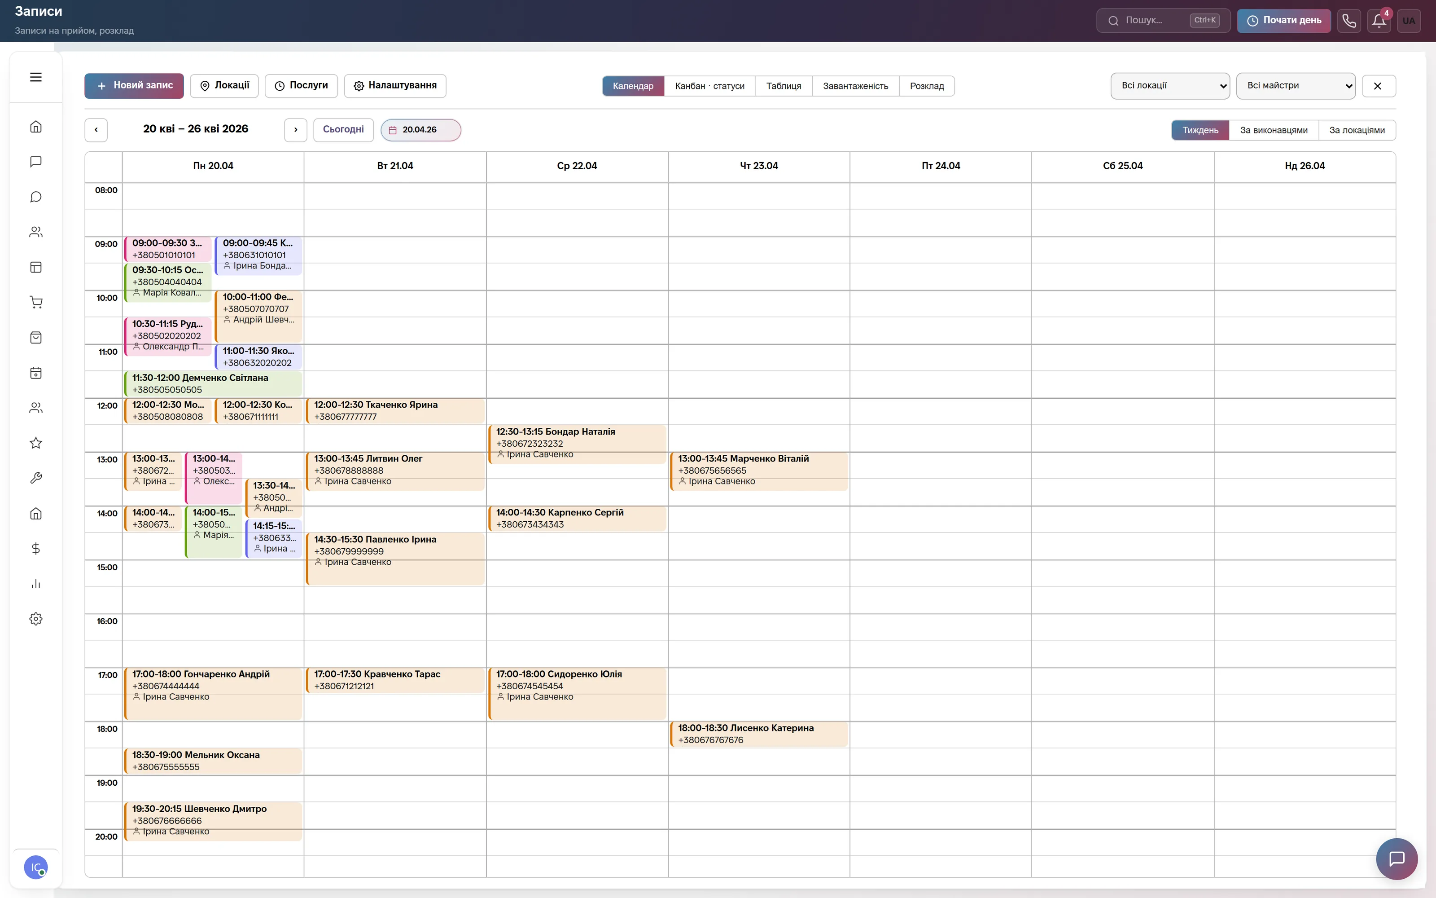Open notifications bell with 4 badge
The height and width of the screenshot is (898, 1436).
(1379, 21)
